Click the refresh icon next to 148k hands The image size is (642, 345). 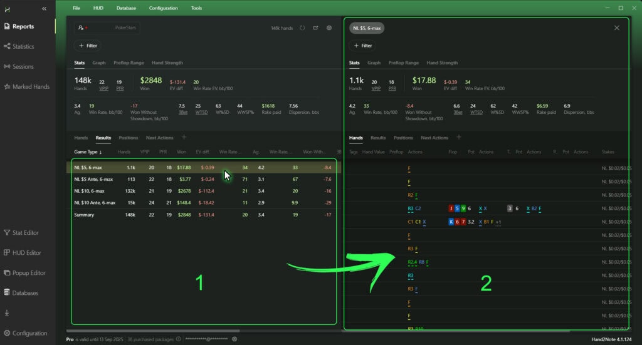tap(302, 28)
